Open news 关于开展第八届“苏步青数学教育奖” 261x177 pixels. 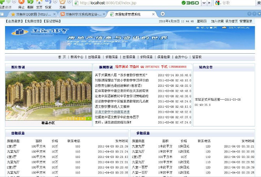(121, 75)
